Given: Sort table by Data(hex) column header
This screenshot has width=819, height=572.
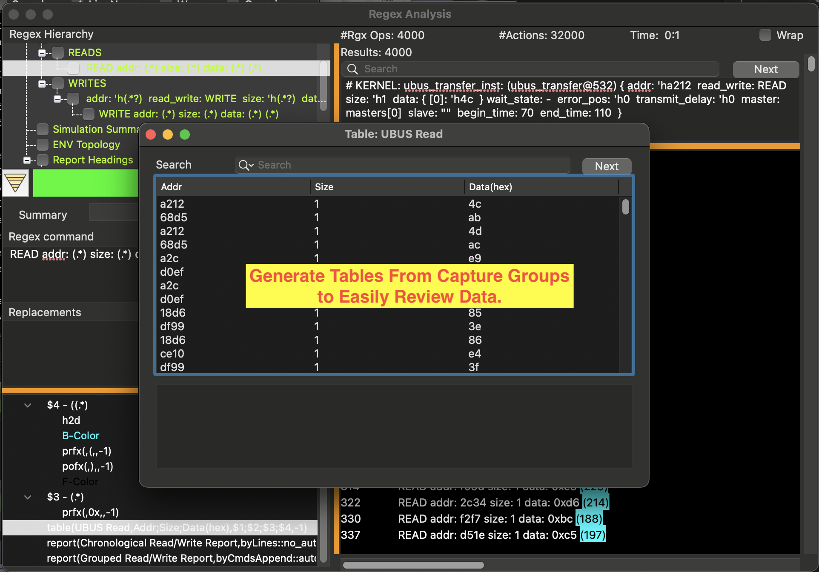Looking at the screenshot, I should click(541, 187).
